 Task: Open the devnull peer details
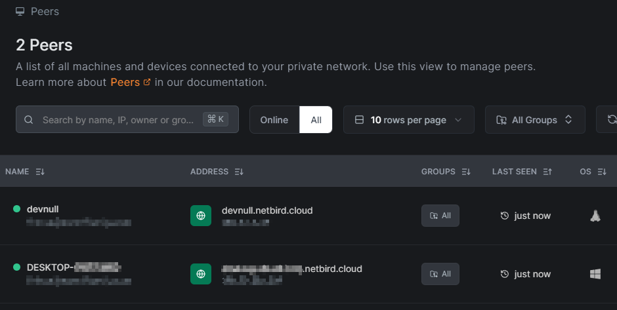point(43,209)
